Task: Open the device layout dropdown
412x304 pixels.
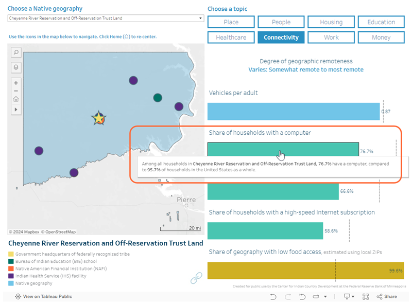Action: (x=354, y=296)
